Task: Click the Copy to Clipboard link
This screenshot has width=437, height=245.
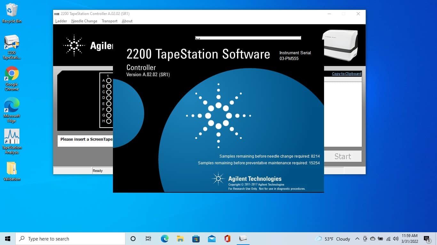Action: pos(347,74)
